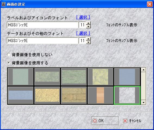Increase the data font size stepper
The image size is (154, 130).
(x=88, y=39)
